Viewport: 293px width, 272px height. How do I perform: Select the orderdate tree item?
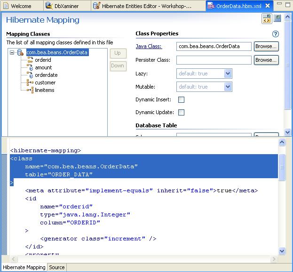tap(46, 75)
